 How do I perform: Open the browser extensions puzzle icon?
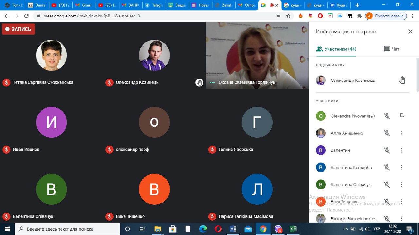pyautogui.click(x=359, y=16)
